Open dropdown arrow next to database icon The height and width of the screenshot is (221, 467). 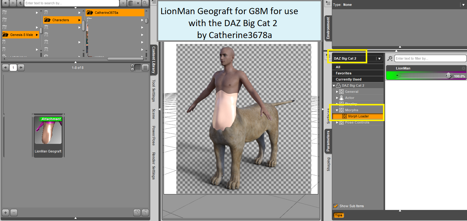[138, 3]
